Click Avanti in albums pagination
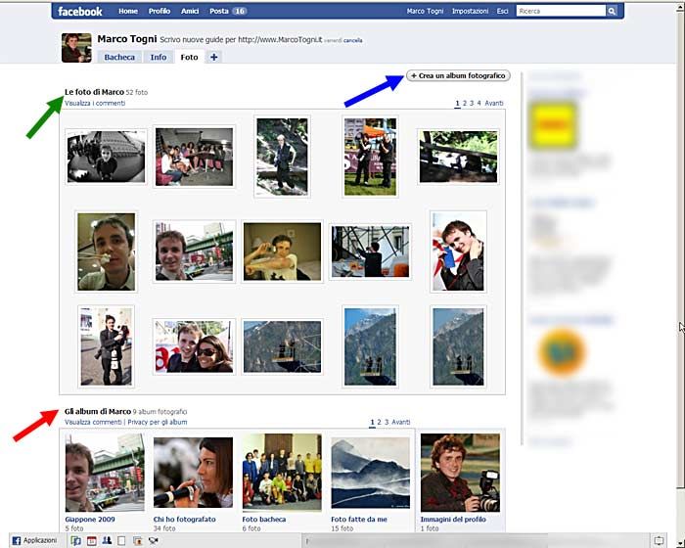 [400, 422]
